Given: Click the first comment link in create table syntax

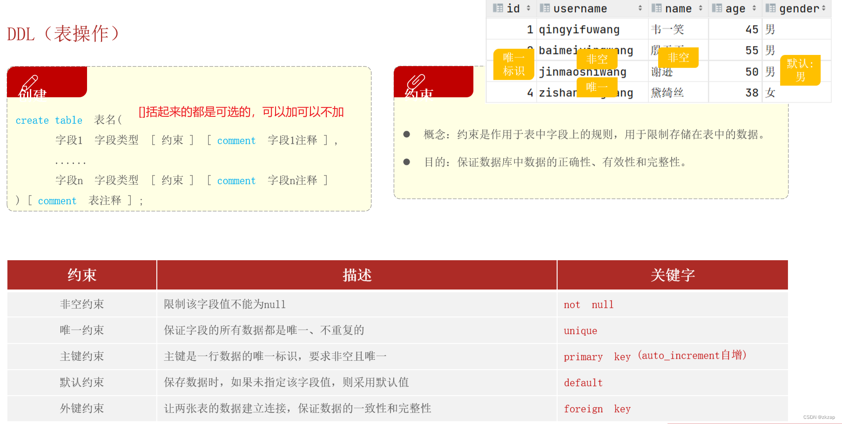Looking at the screenshot, I should [x=236, y=140].
